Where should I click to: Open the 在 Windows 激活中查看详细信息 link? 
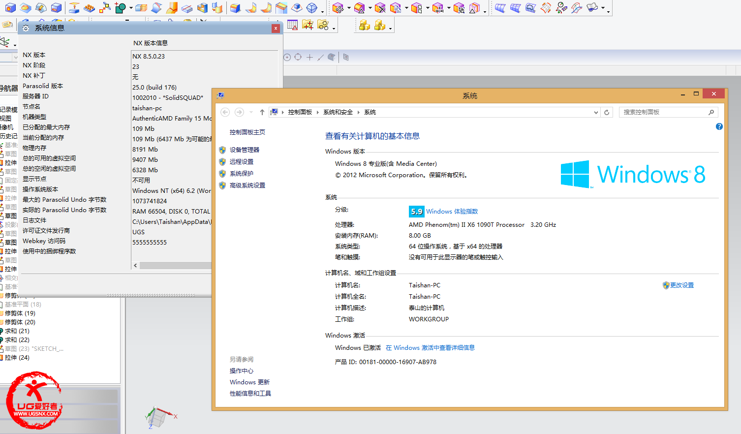tap(431, 348)
